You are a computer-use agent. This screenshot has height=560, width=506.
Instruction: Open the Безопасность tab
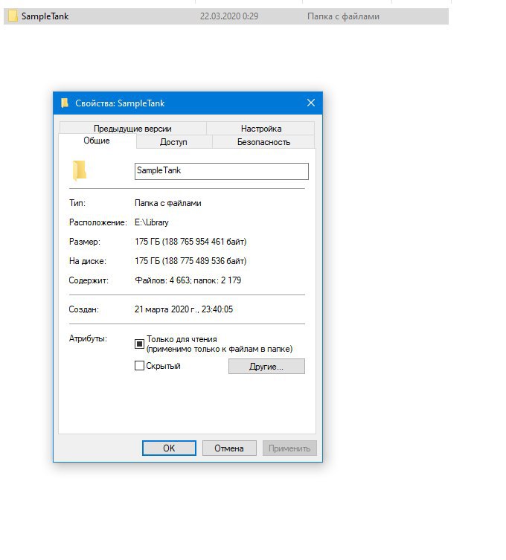click(263, 142)
